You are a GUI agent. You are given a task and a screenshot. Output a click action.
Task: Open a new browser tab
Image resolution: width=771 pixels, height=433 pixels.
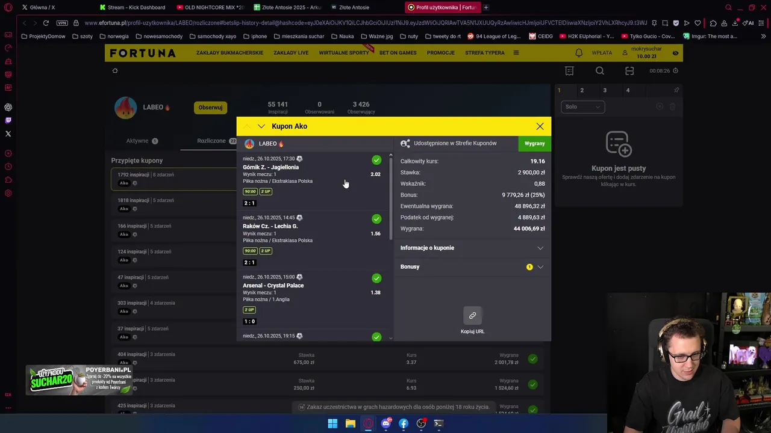[x=486, y=7]
